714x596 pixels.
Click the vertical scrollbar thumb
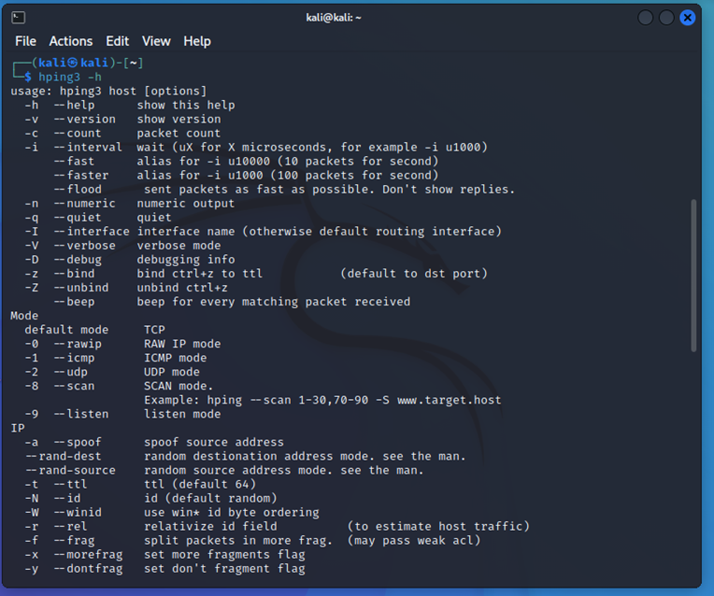tap(693, 274)
